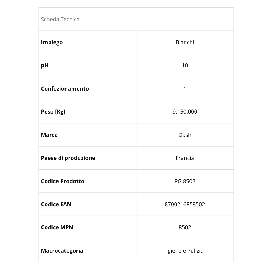Click the Codice Prodotto label
The image size is (271, 271).
click(63, 181)
